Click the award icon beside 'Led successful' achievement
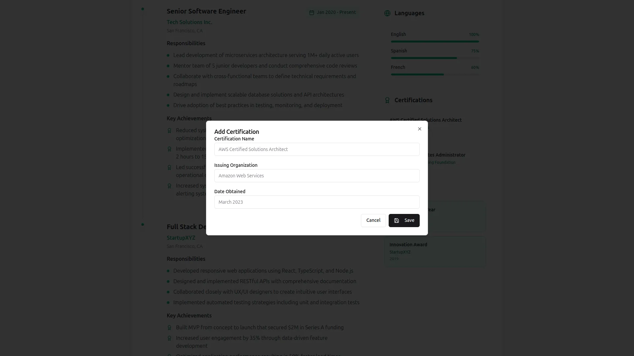Viewport: 634px width, 356px height. pyautogui.click(x=169, y=167)
